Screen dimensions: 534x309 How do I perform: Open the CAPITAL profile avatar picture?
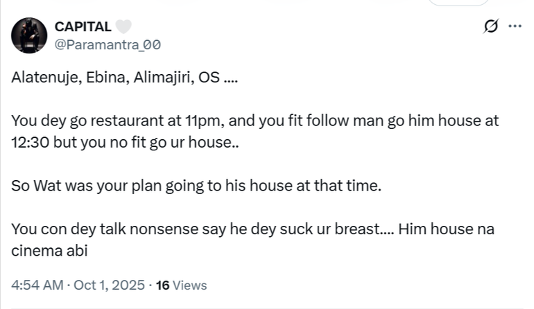coord(29,35)
